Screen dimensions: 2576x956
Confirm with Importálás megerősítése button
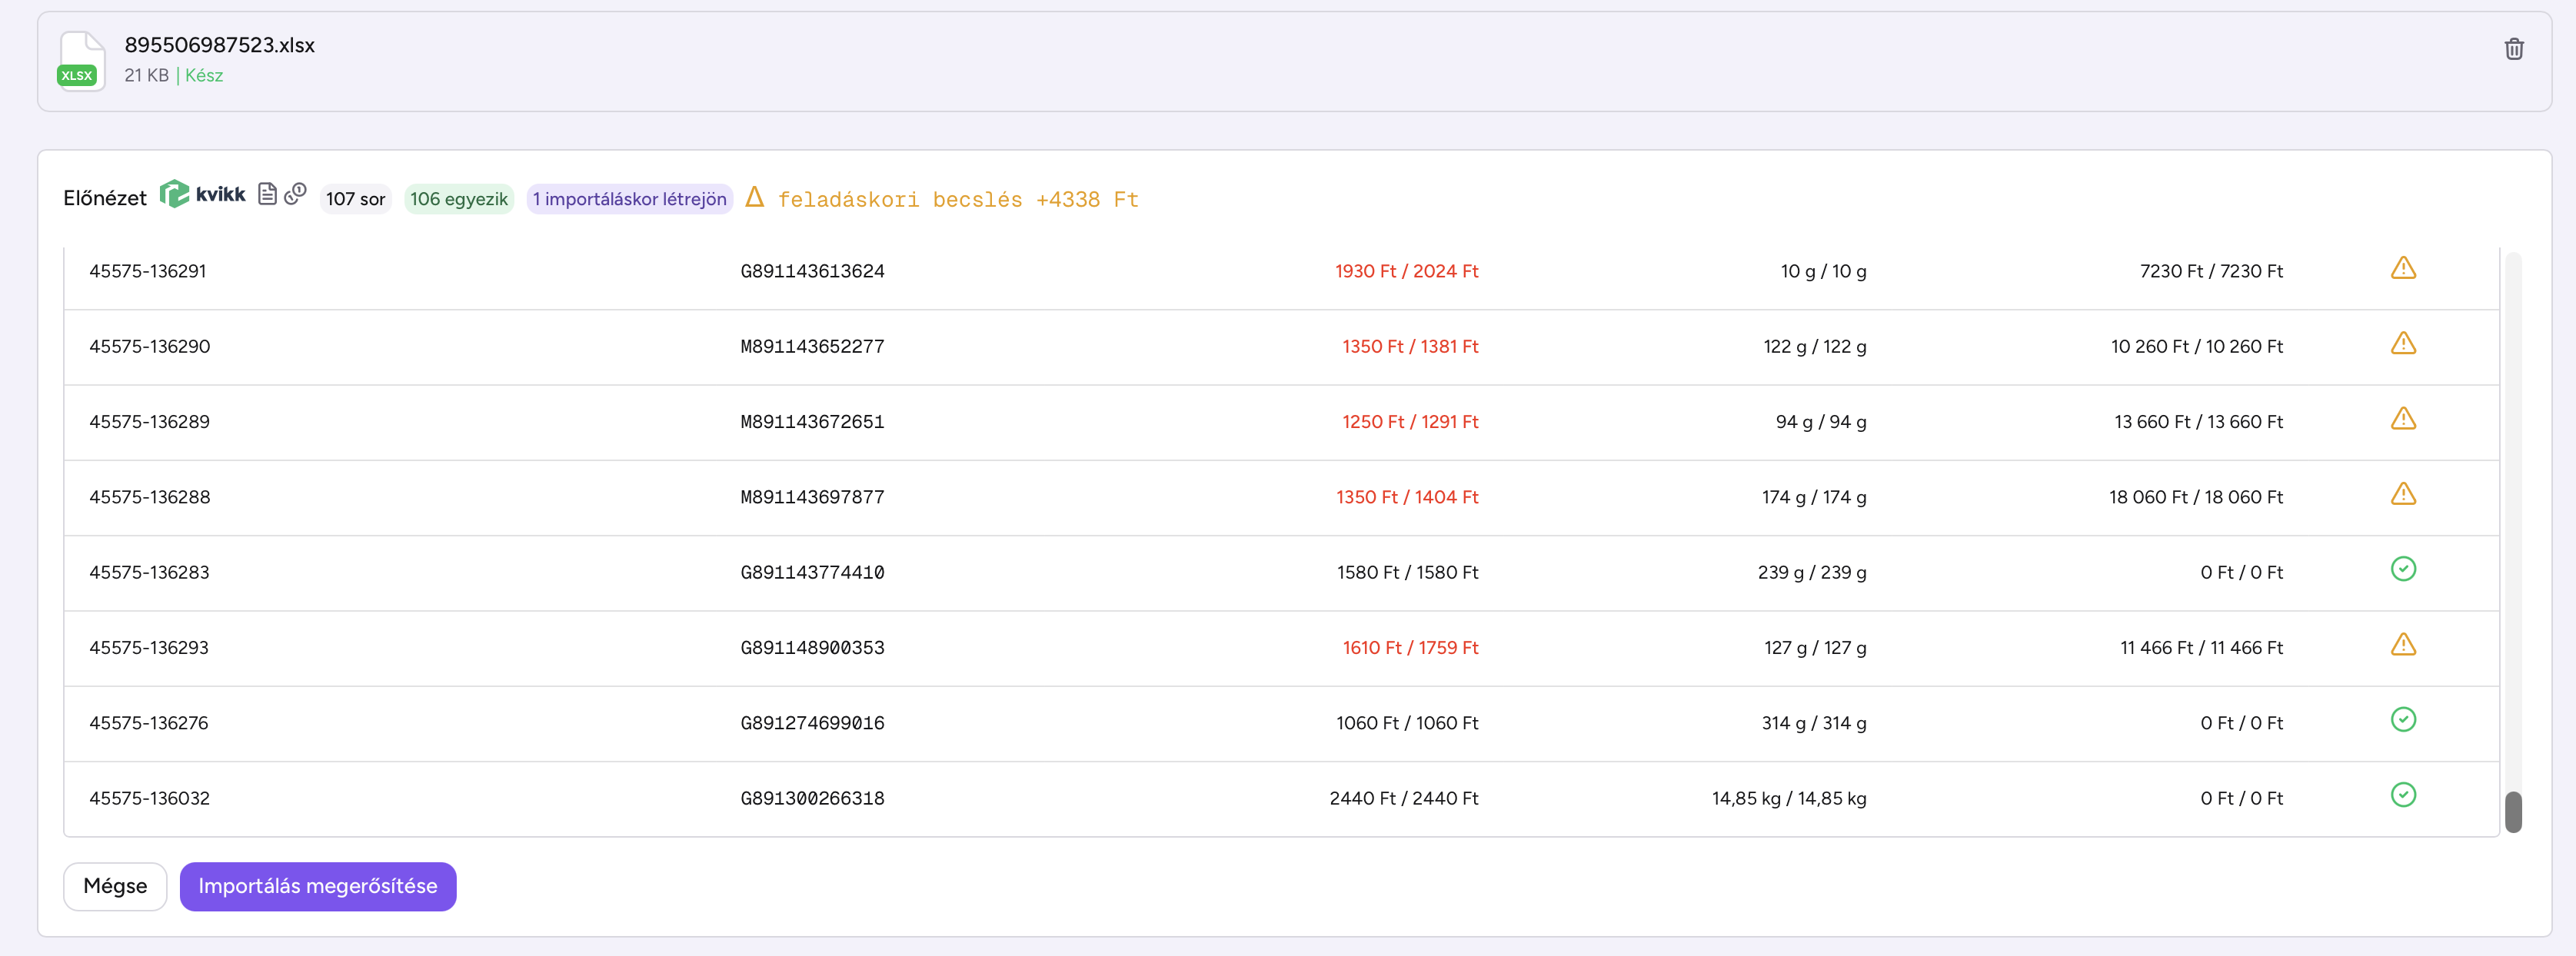click(318, 886)
